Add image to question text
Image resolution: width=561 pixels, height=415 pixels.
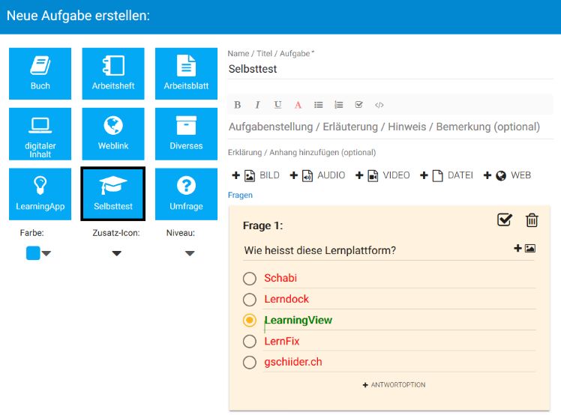click(x=524, y=248)
